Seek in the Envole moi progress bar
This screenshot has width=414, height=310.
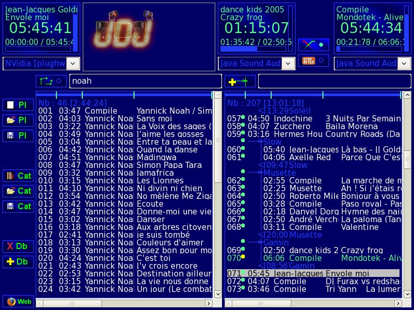38,49
